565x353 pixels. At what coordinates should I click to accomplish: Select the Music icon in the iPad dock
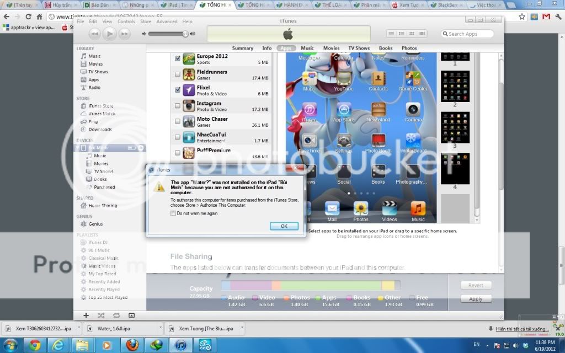[418, 208]
